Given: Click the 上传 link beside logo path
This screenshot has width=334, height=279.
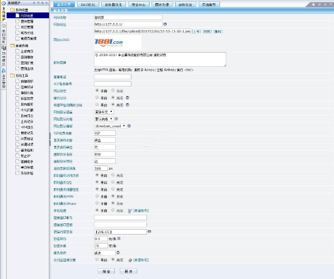Looking at the screenshot, I should (196, 32).
